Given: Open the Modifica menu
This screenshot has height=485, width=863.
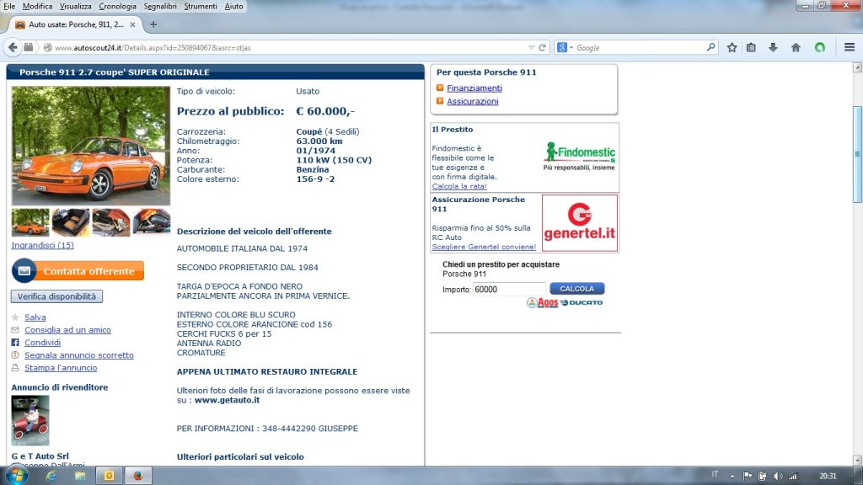Looking at the screenshot, I should coord(37,6).
